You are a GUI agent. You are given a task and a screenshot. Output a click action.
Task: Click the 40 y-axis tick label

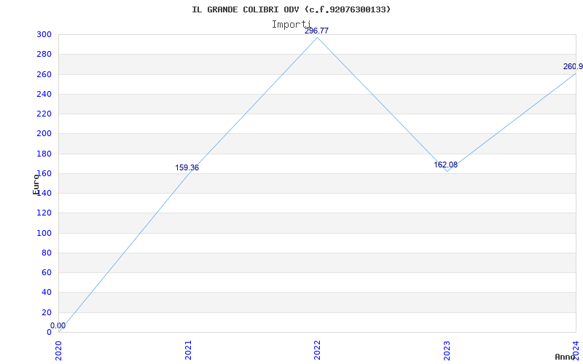pyautogui.click(x=47, y=293)
